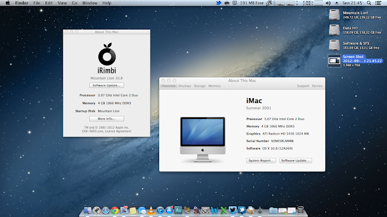
Task: Click the More Info... button
Action: pos(106,118)
